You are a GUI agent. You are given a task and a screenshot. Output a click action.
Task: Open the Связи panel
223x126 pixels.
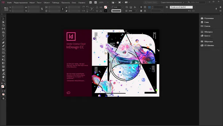pyautogui.click(x=205, y=26)
